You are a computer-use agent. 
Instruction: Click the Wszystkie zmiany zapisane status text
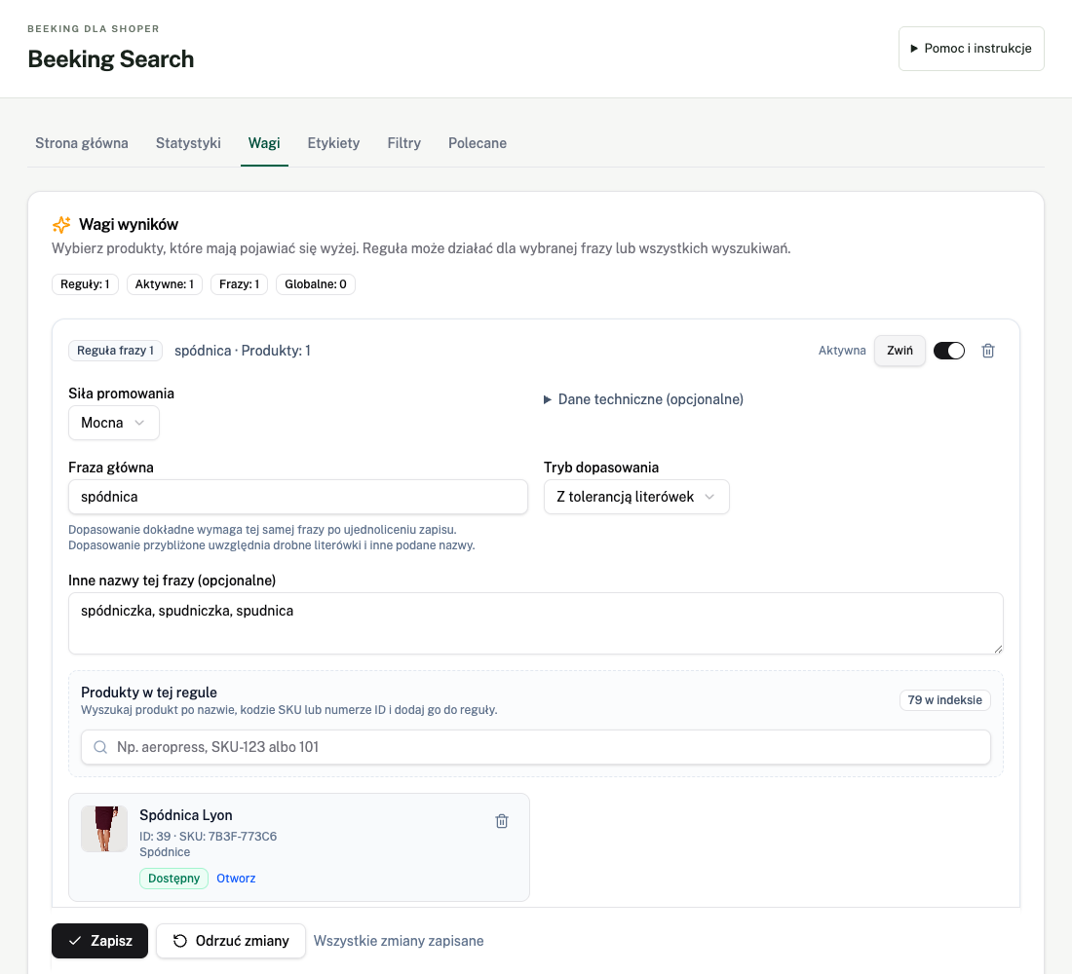[399, 941]
